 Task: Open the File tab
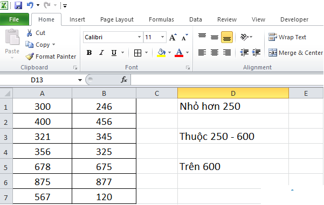(14, 19)
